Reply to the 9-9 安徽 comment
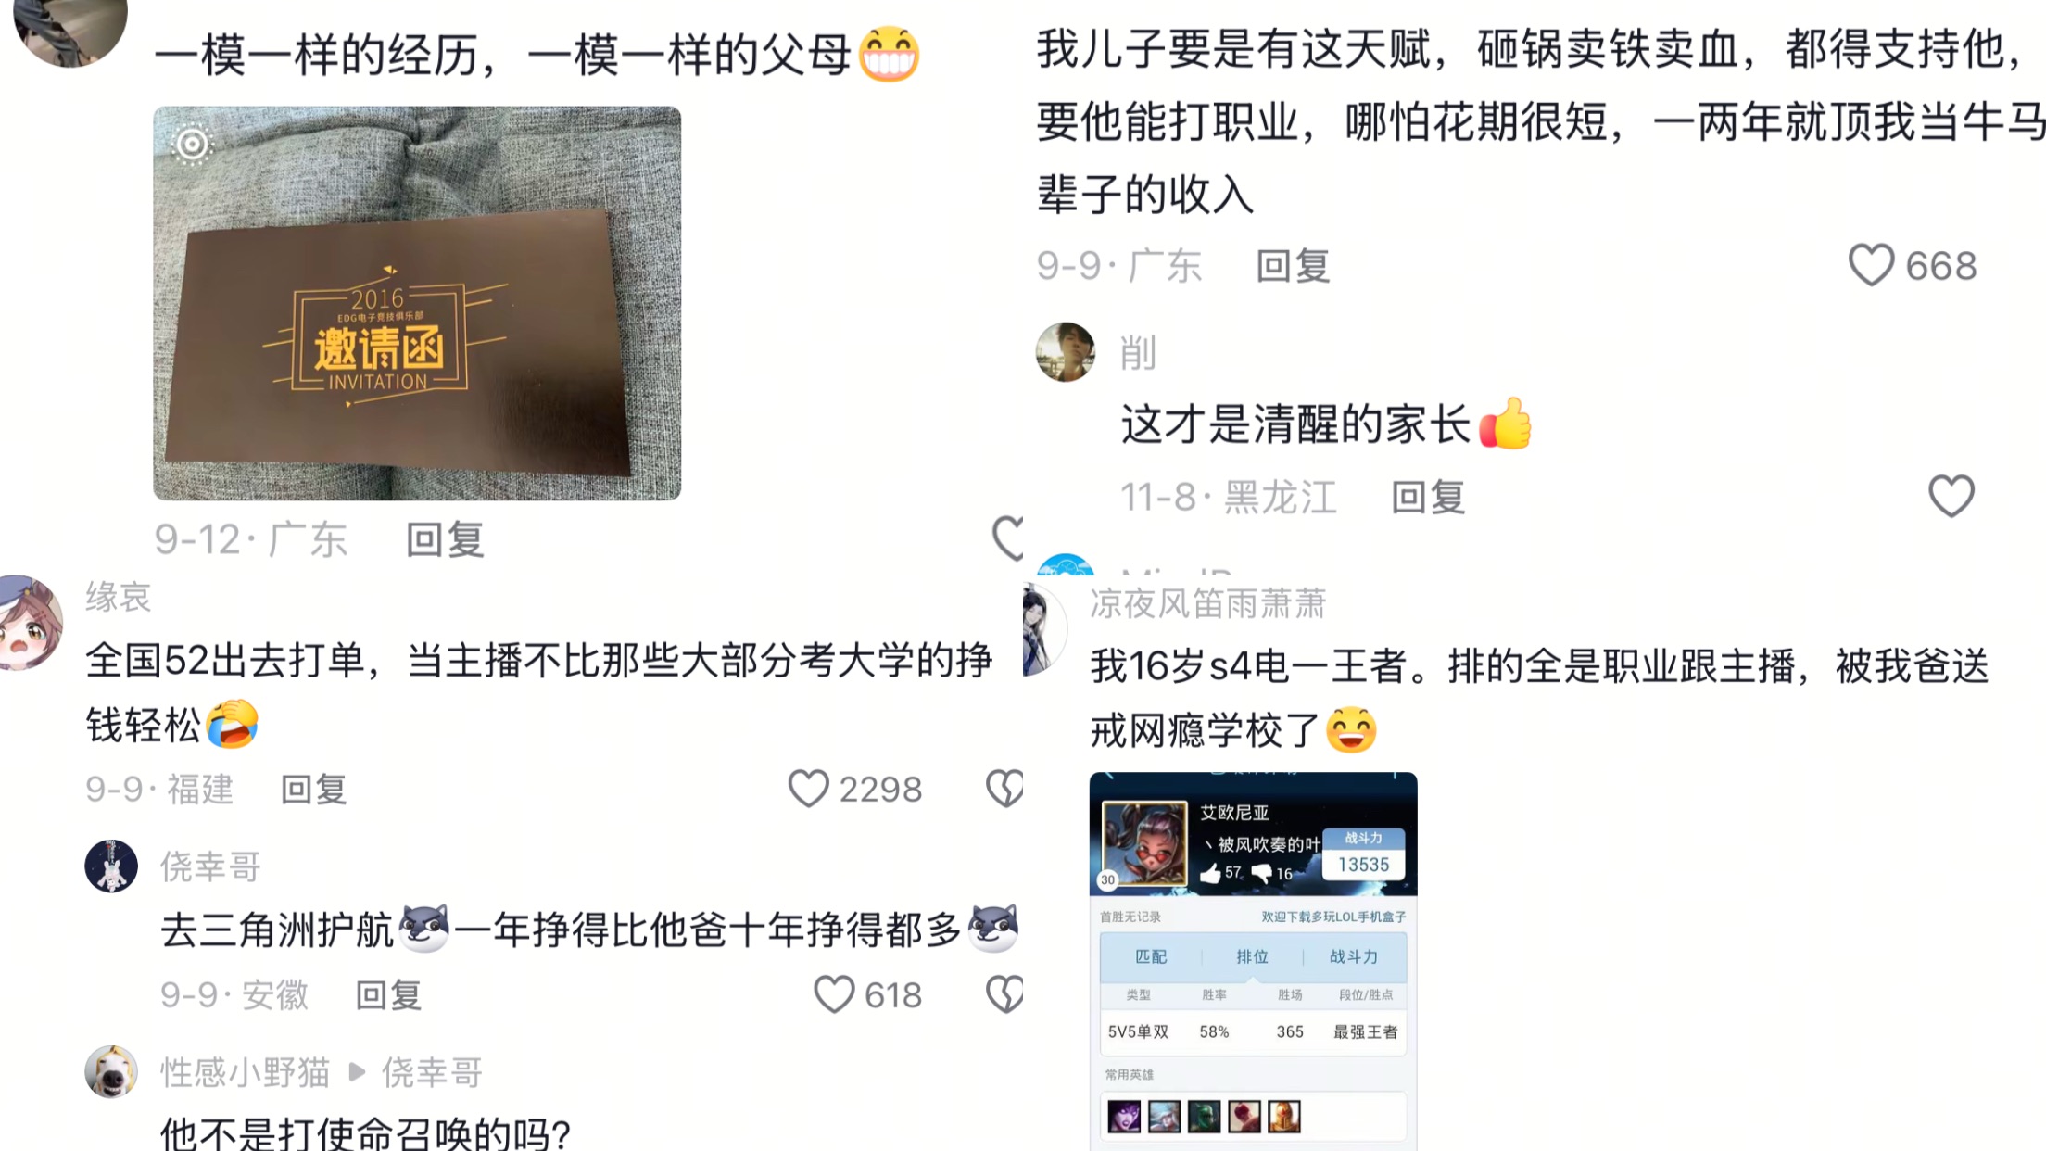The height and width of the screenshot is (1151, 2046). pos(389,995)
